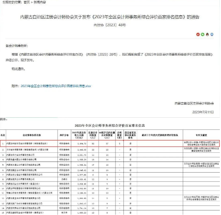Download the attached 百家排名信息.xlsx file
Screen dimensions: 221x215
pos(56,86)
